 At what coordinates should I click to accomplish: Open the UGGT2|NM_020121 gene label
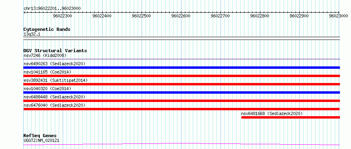41,141
